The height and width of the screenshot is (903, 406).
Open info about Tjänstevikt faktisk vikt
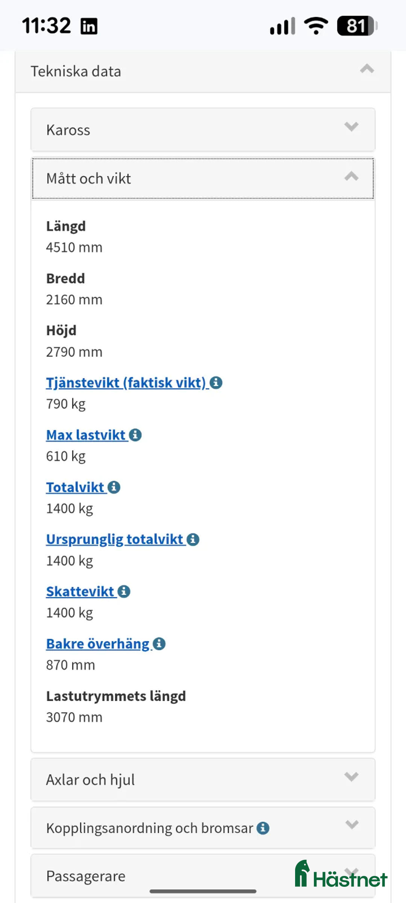216,382
